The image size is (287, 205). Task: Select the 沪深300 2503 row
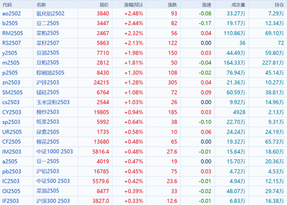coord(53,201)
